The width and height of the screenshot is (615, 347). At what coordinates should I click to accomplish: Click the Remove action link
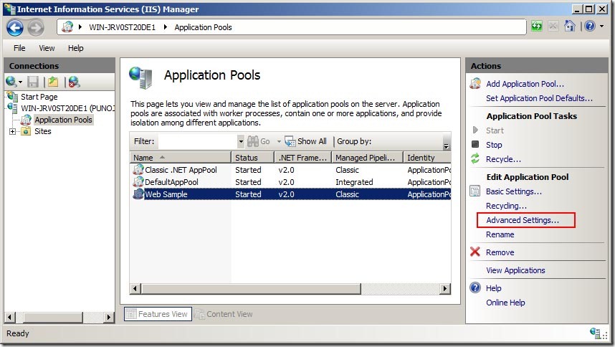click(x=500, y=252)
